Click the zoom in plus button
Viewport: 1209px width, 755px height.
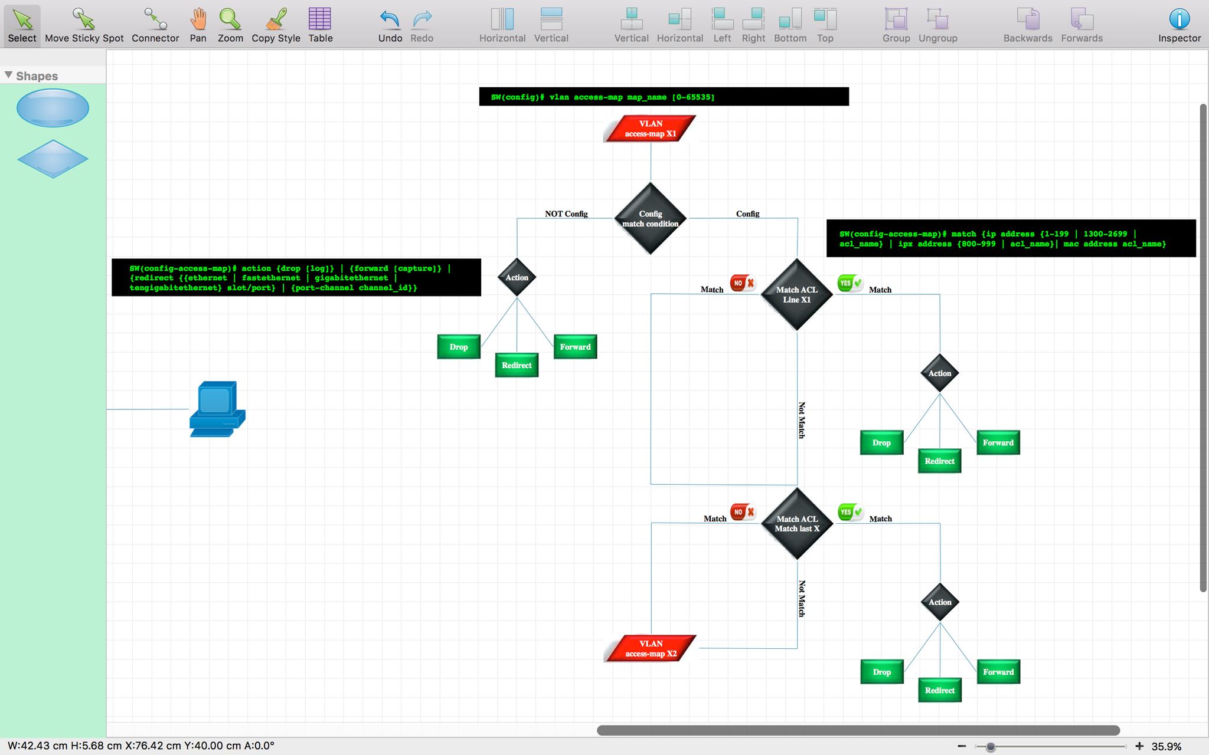click(1139, 746)
